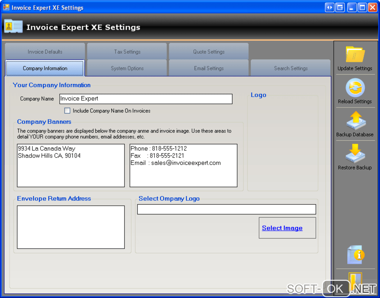The width and height of the screenshot is (380, 298).
Task: Click the dock window title bar button
Action: (340, 7)
